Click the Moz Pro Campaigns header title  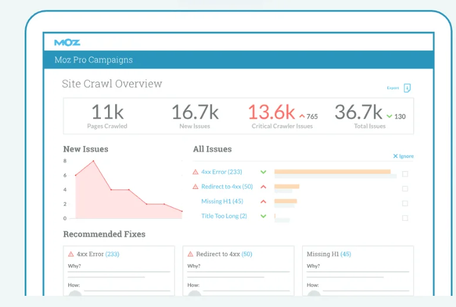94,60
